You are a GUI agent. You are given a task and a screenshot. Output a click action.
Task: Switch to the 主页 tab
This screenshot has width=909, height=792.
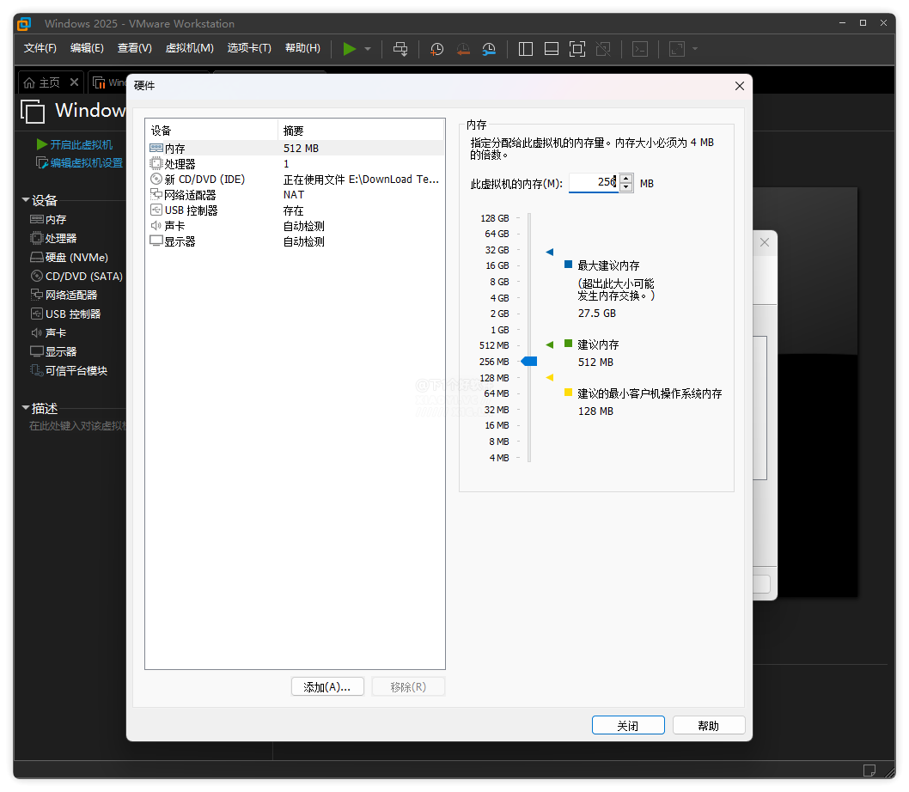[x=49, y=82]
